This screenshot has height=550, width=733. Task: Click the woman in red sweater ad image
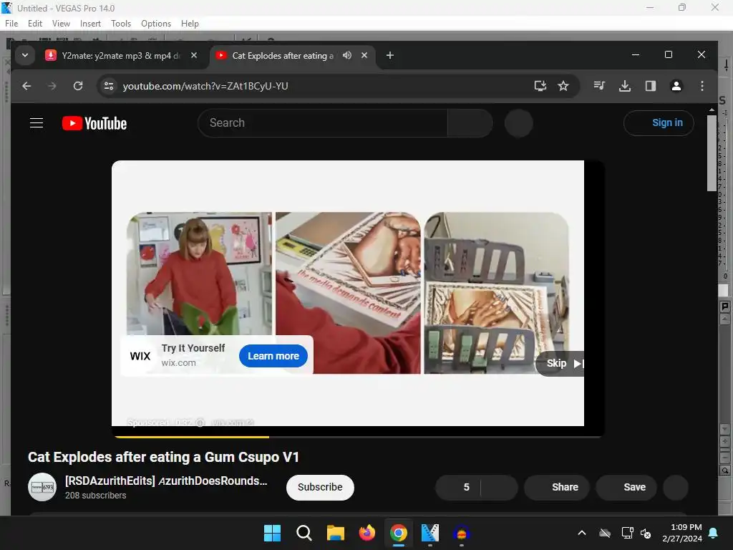click(199, 274)
